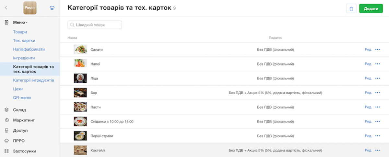This screenshot has height=157, width=389.
Task: Select Товари in the sidebar menu
Action: coord(20,32)
